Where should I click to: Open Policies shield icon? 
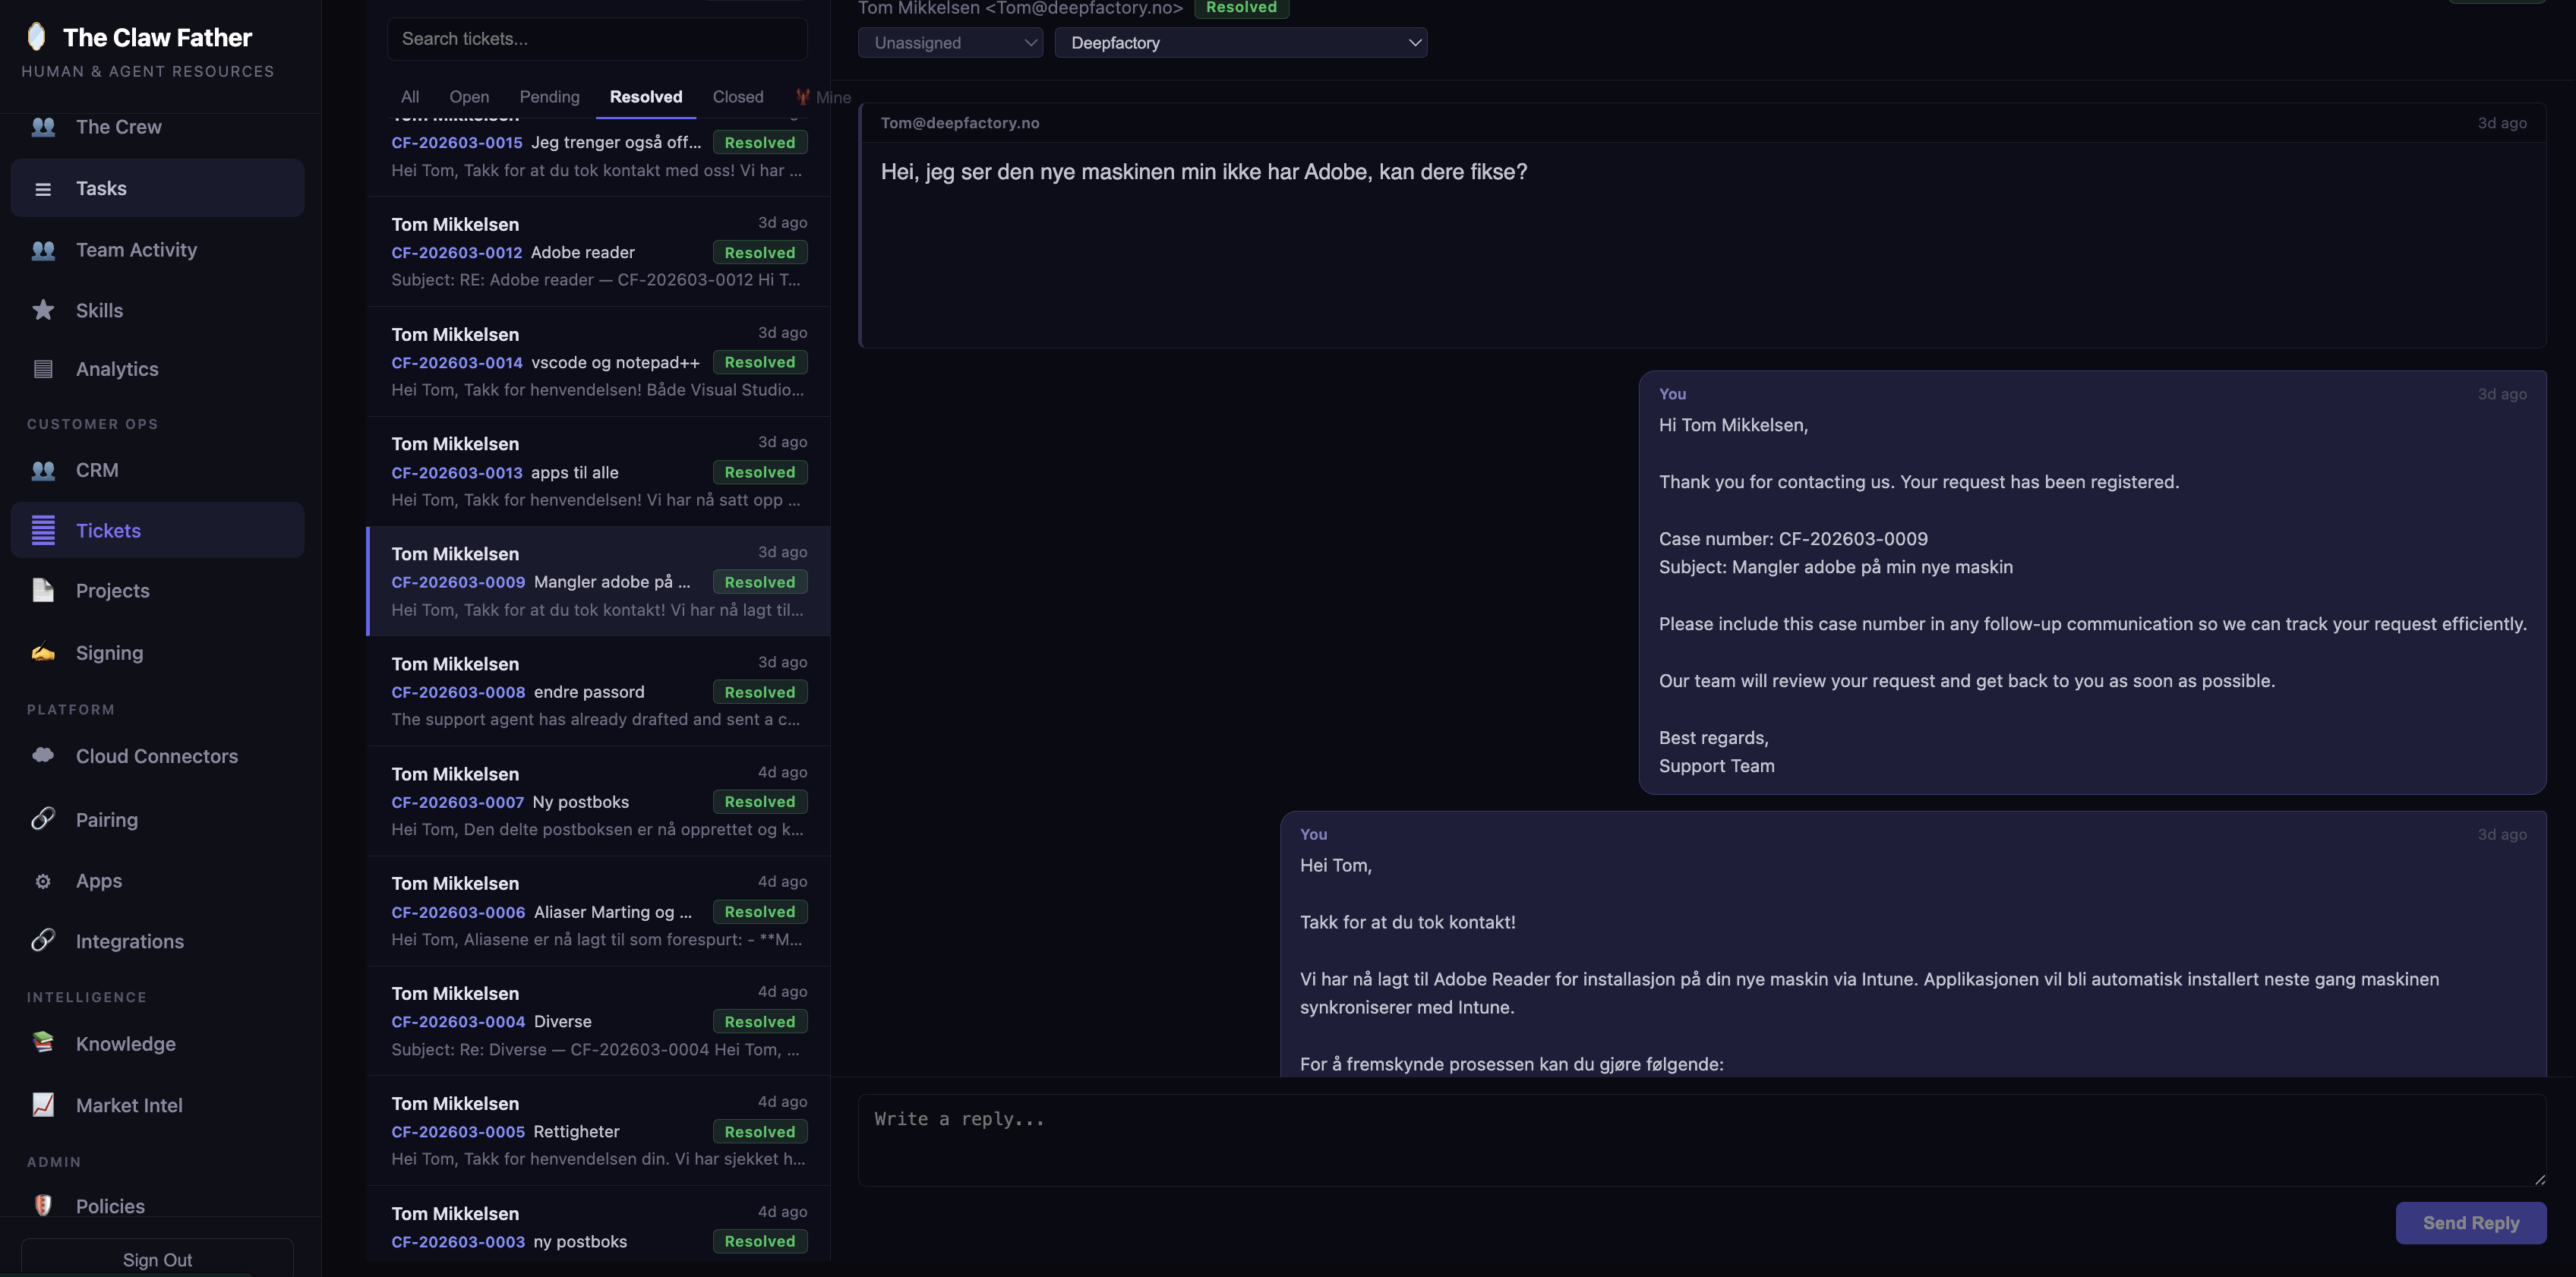point(43,1205)
